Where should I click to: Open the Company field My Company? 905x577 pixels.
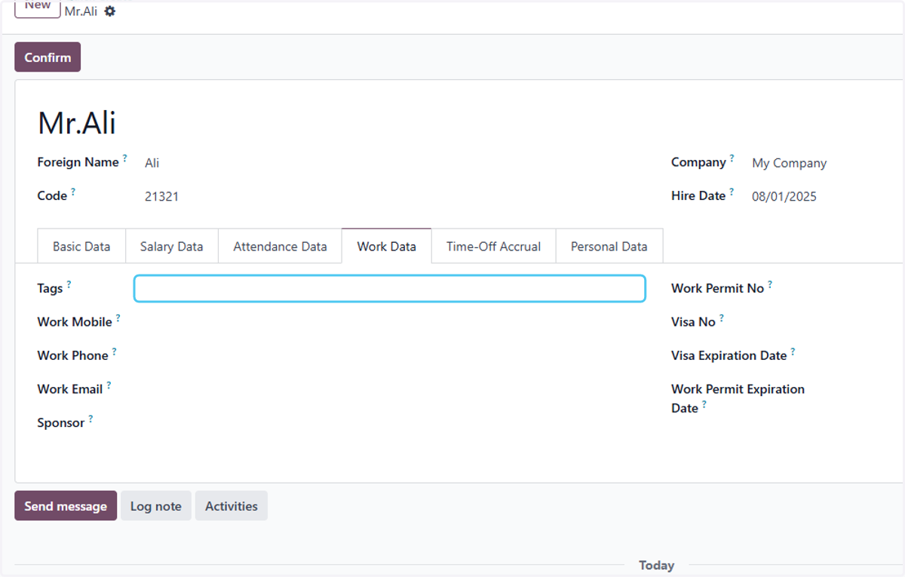coord(789,163)
